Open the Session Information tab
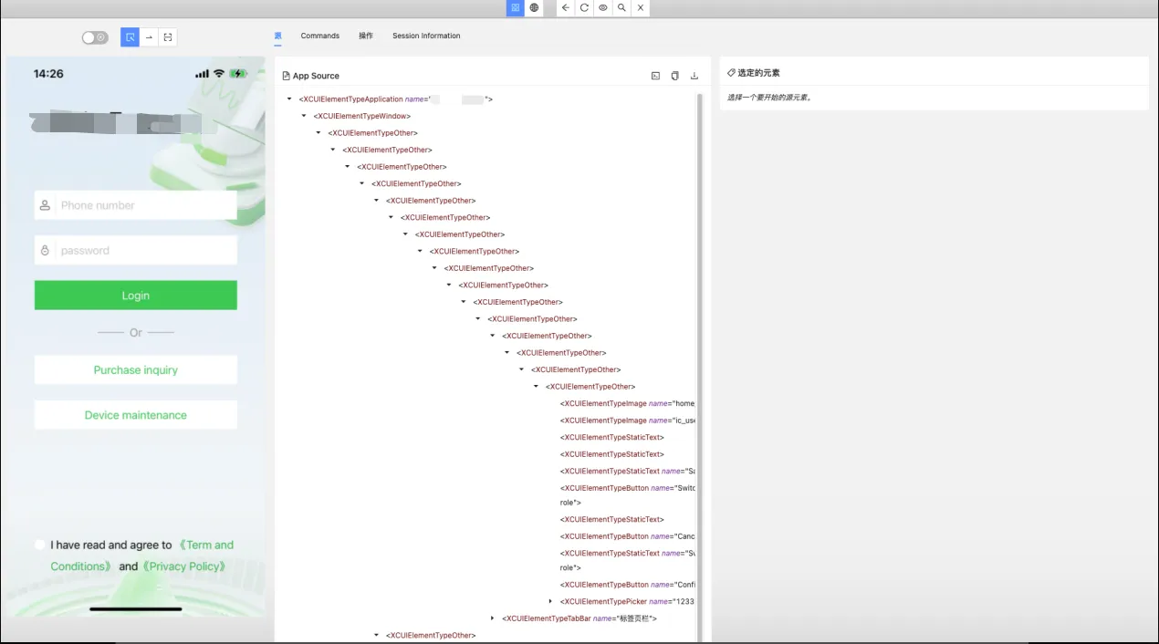 (x=426, y=36)
